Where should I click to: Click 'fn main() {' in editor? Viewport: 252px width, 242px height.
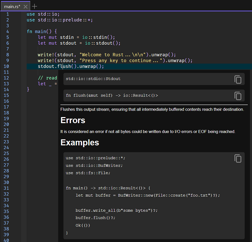[42, 31]
